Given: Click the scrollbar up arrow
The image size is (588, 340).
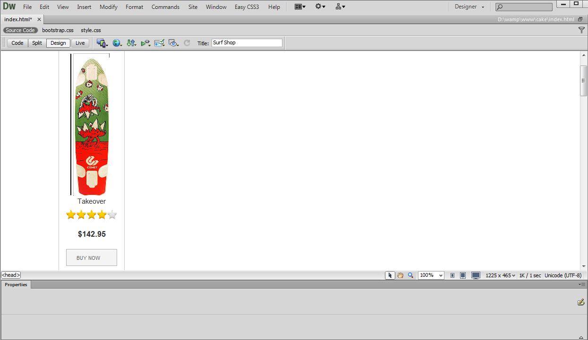Looking at the screenshot, I should pyautogui.click(x=584, y=55).
